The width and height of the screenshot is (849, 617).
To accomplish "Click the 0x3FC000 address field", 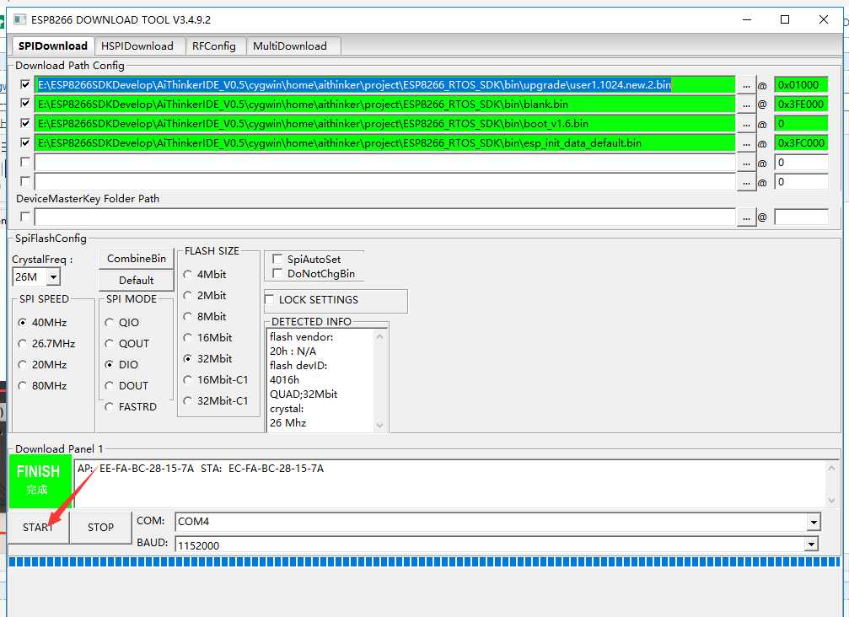I will click(801, 143).
